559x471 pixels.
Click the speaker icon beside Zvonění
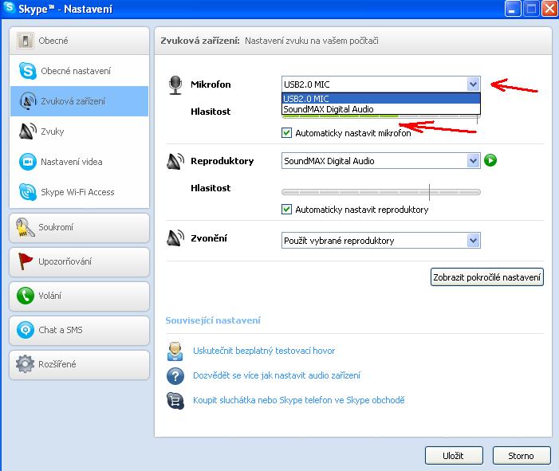pyautogui.click(x=175, y=238)
